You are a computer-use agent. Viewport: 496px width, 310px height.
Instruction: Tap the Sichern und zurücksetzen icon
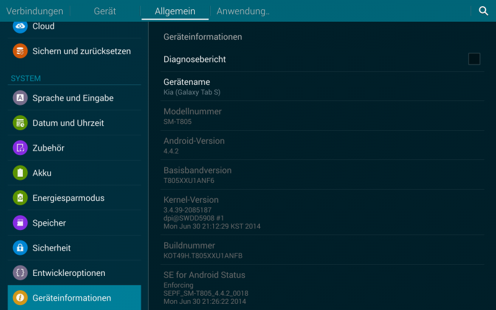pos(20,51)
